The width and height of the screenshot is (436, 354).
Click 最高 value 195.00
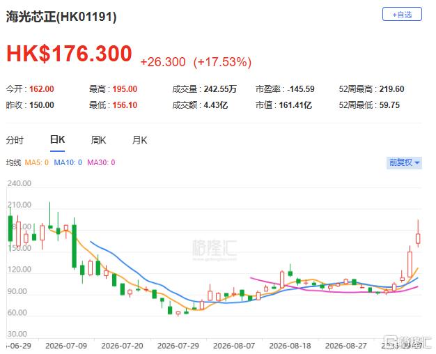(x=125, y=89)
